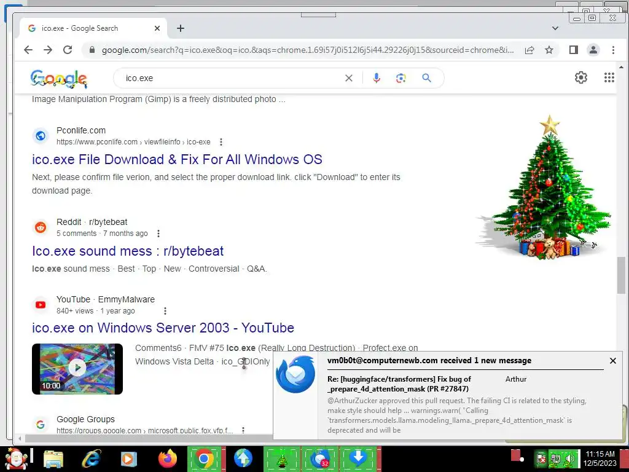Click the Google Groups result source
This screenshot has width=629, height=472.
(85, 419)
